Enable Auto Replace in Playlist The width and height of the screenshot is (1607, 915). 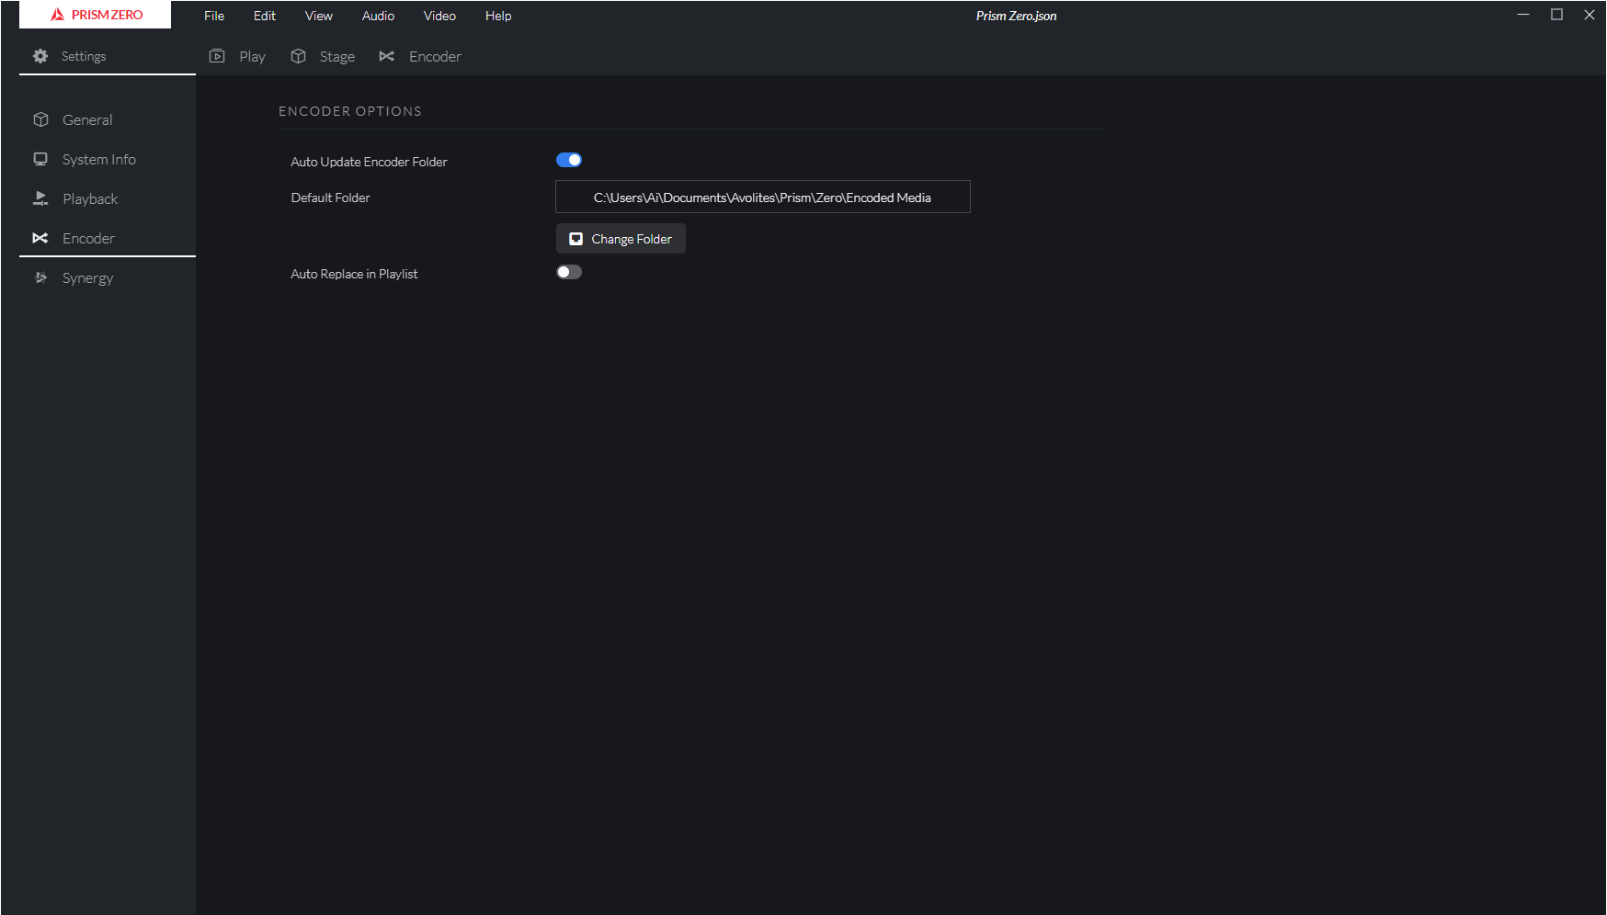tap(569, 272)
